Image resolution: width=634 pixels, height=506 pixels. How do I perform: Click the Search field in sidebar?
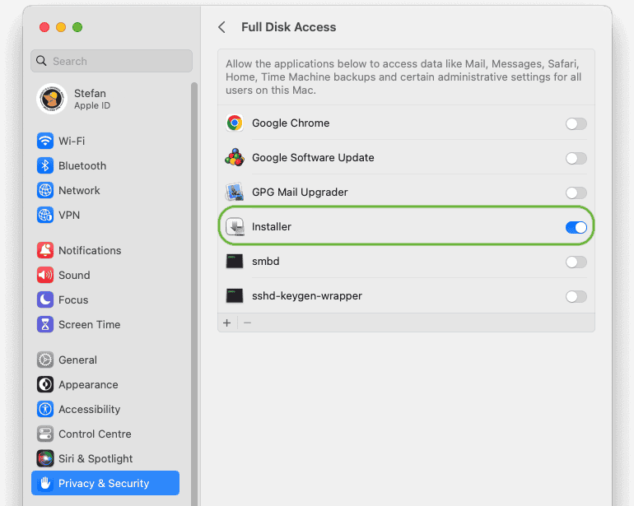point(111,61)
